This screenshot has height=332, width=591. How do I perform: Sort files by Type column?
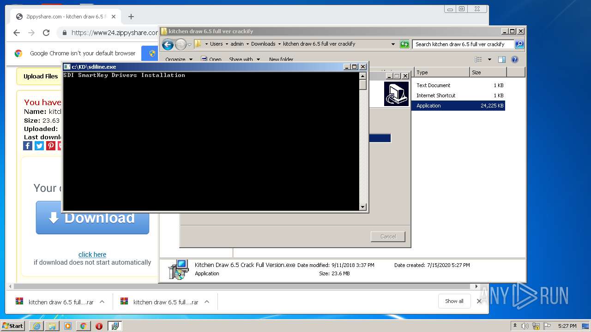coord(441,72)
